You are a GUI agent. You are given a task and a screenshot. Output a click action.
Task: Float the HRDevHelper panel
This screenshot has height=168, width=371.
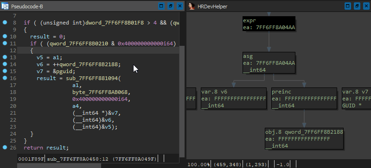tap(357, 6)
